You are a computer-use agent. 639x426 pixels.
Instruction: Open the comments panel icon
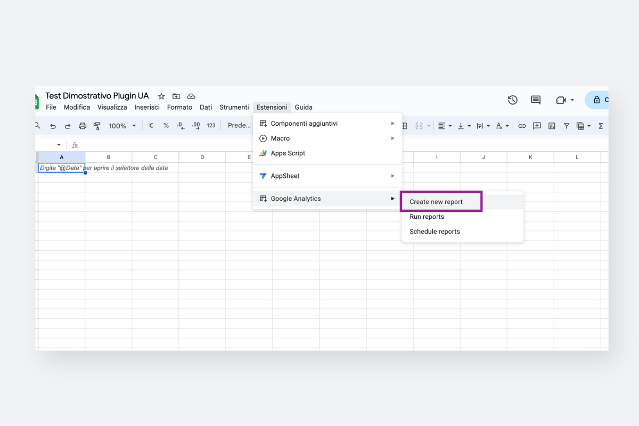(x=536, y=100)
